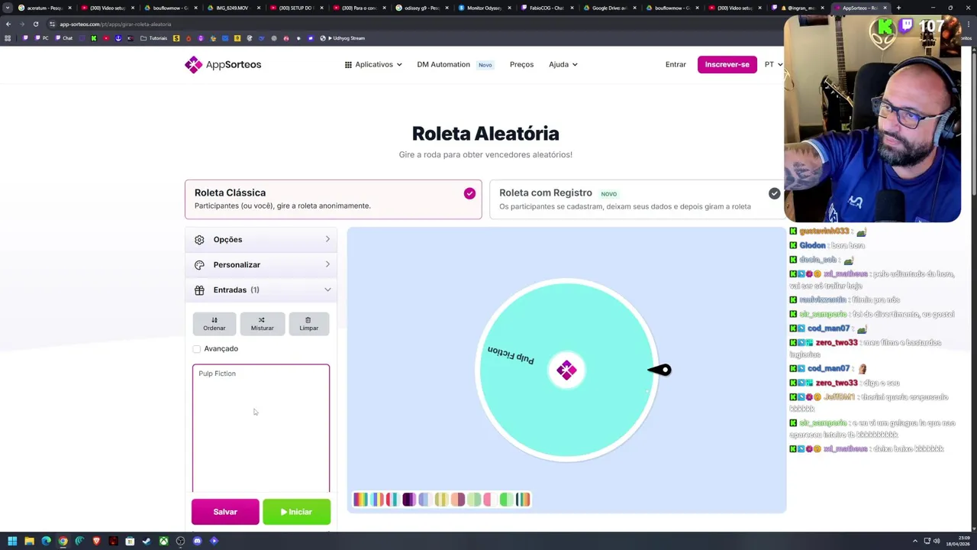
Task: Click the gear icon beside Opções
Action: click(199, 240)
